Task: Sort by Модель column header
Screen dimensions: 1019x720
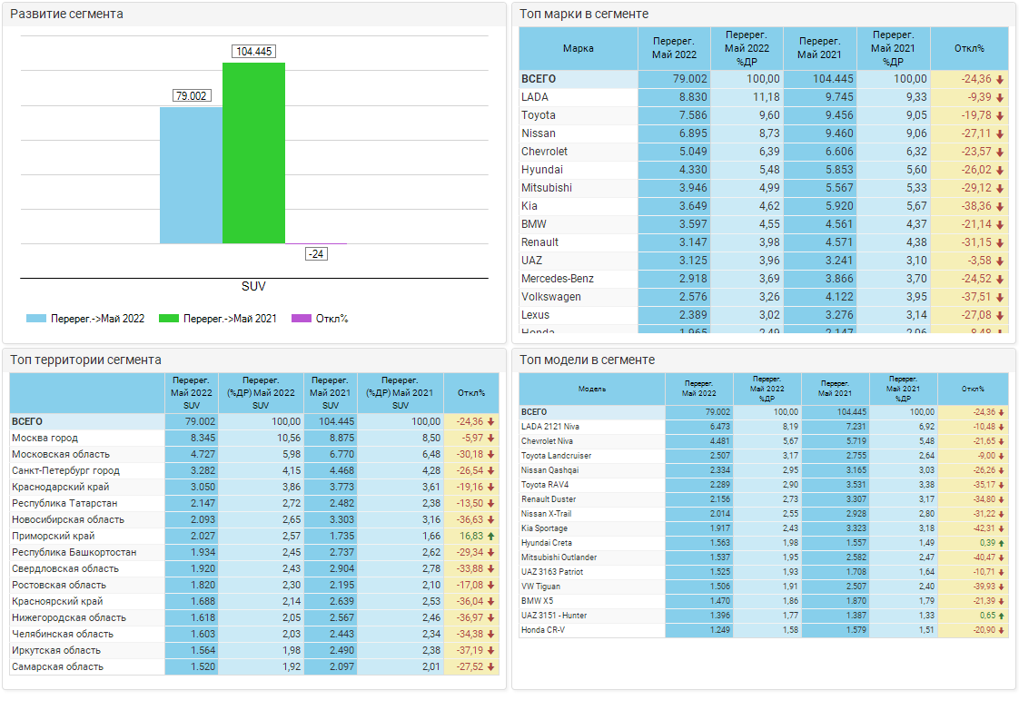Action: point(591,389)
